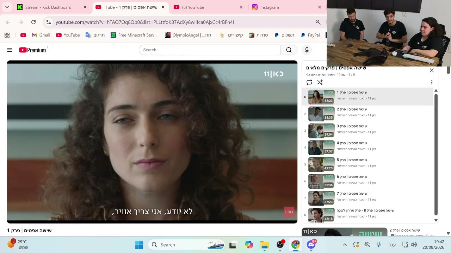Start voice search with the microphone button
The image size is (451, 253).
pyautogui.click(x=307, y=50)
